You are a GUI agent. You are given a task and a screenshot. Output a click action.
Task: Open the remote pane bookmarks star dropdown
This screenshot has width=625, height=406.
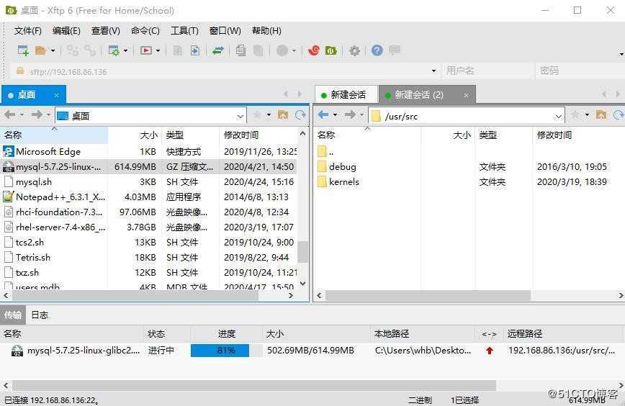[x=587, y=115]
